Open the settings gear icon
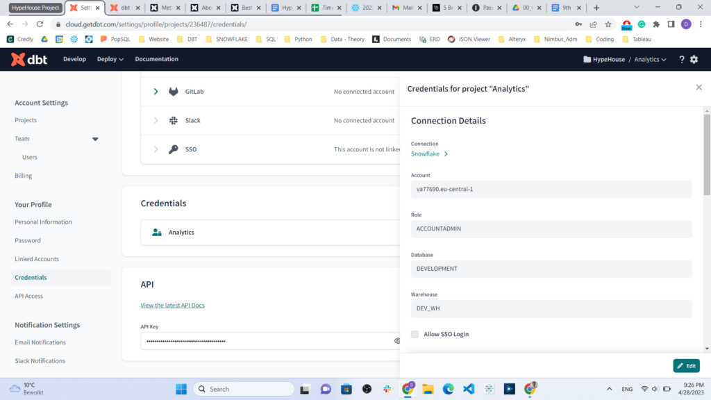Viewport: 711px width, 400px height. 694,60
